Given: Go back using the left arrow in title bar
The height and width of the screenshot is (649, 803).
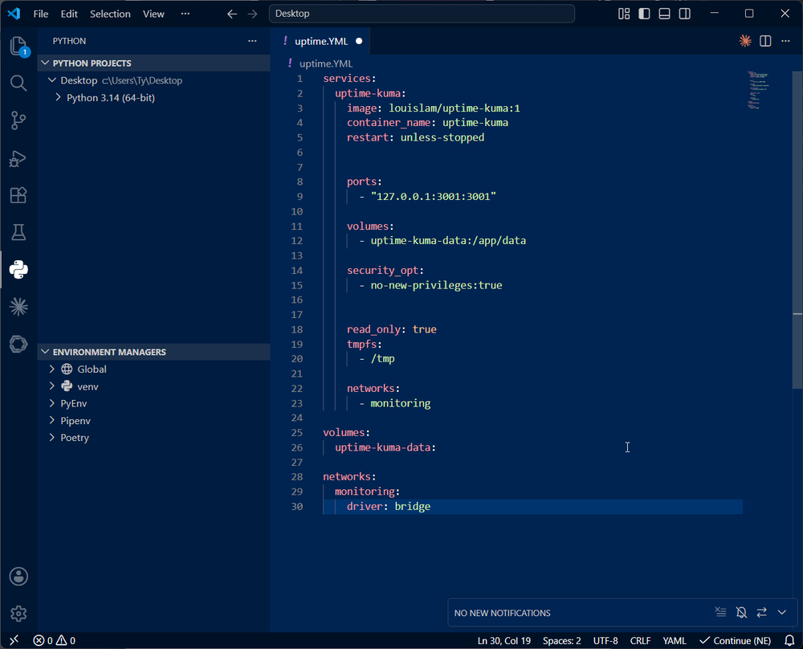Looking at the screenshot, I should [x=232, y=14].
